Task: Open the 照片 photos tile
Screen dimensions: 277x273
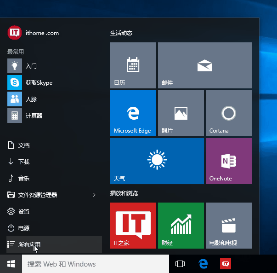Action: 181,113
